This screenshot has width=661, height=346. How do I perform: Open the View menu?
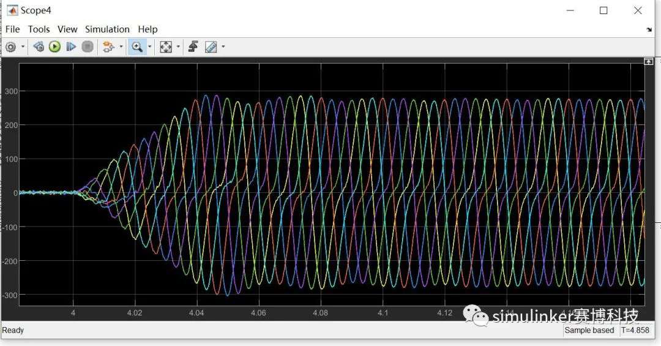point(67,29)
